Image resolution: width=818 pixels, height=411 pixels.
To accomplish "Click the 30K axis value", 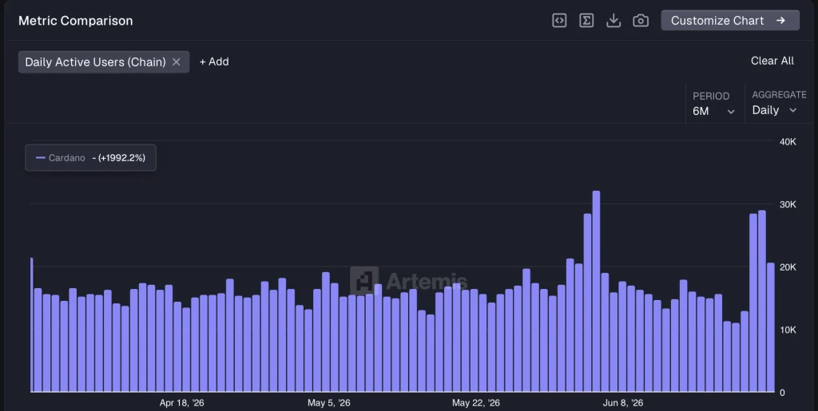I will [x=788, y=204].
